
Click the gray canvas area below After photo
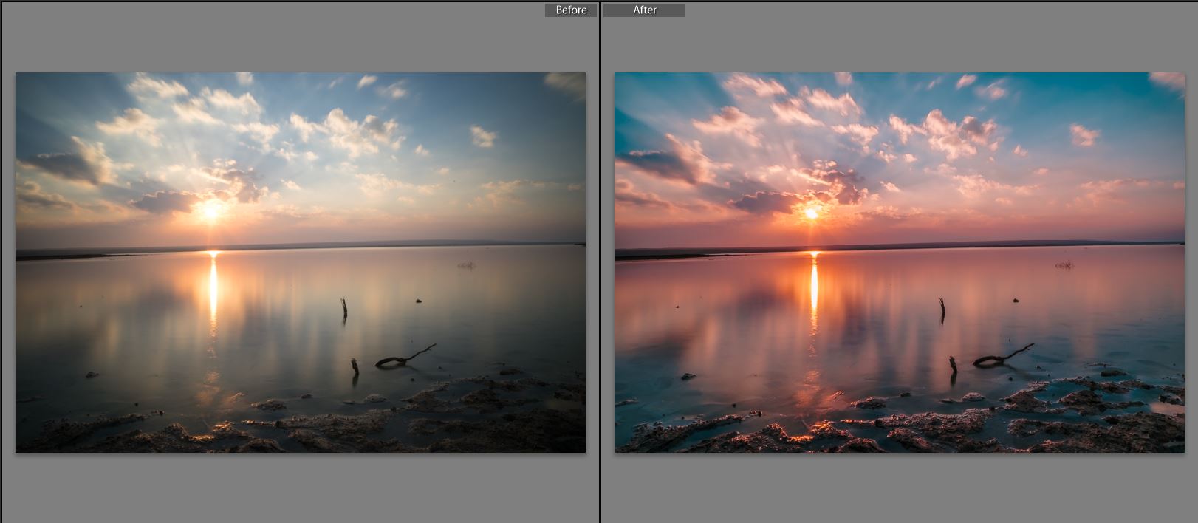point(899,488)
